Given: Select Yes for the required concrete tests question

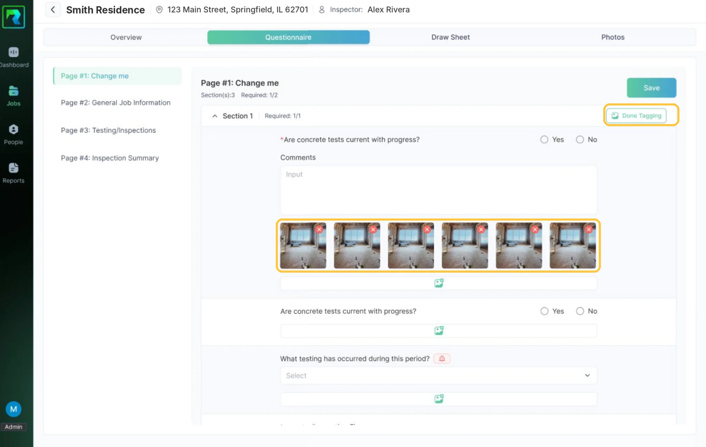Looking at the screenshot, I should coord(544,140).
